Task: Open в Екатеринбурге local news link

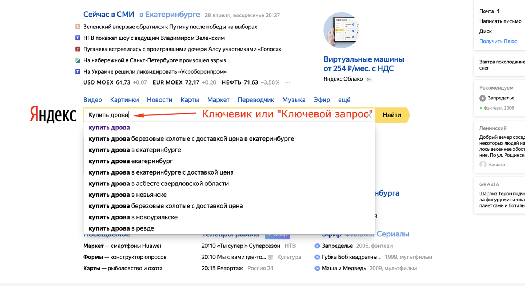Action: point(169,15)
